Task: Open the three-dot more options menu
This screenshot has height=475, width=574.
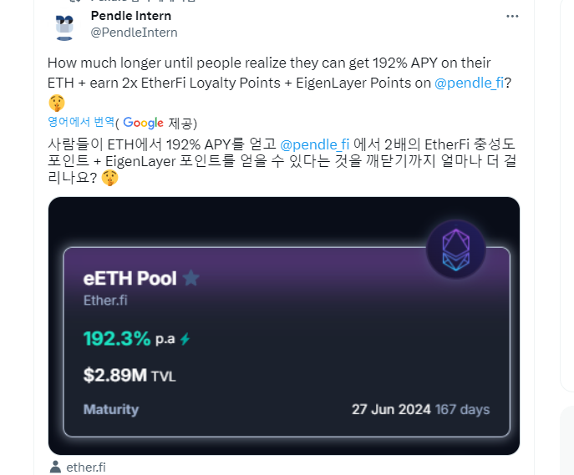Action: click(512, 16)
